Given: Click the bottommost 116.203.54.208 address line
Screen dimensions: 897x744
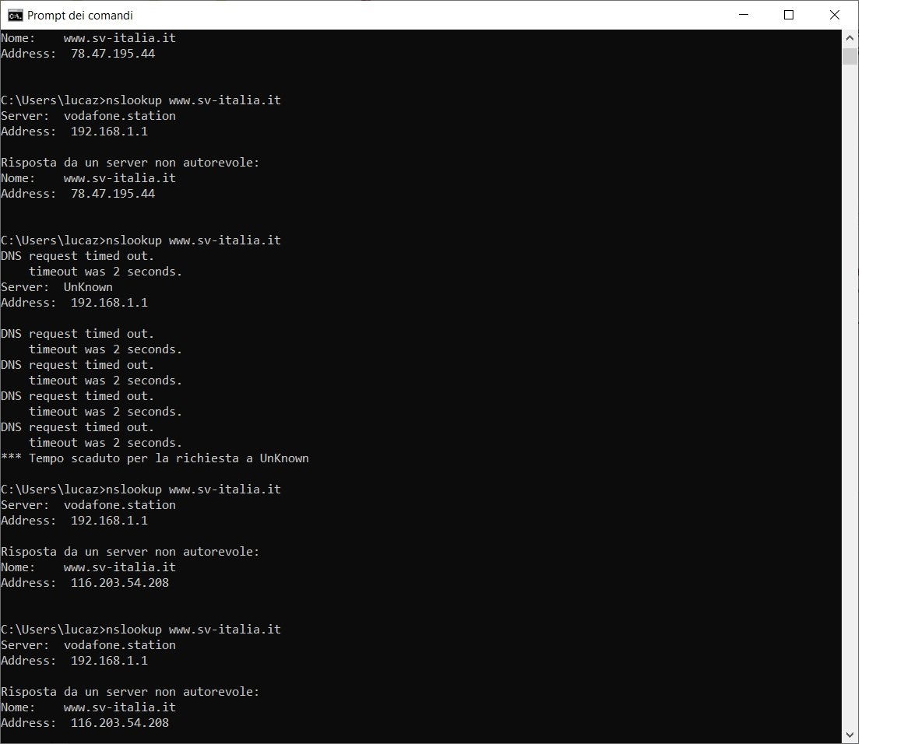Looking at the screenshot, I should [84, 723].
